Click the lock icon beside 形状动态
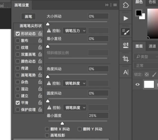This screenshot has height=140, width=158. (x=40, y=34)
